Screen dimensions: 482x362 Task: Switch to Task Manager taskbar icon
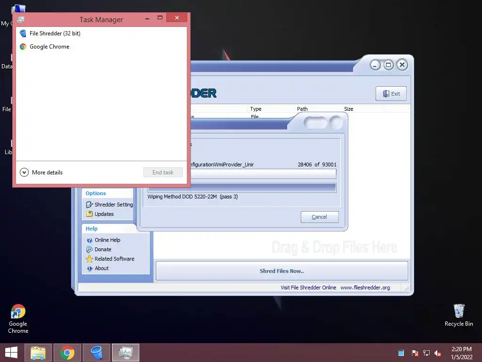pyautogui.click(x=126, y=353)
